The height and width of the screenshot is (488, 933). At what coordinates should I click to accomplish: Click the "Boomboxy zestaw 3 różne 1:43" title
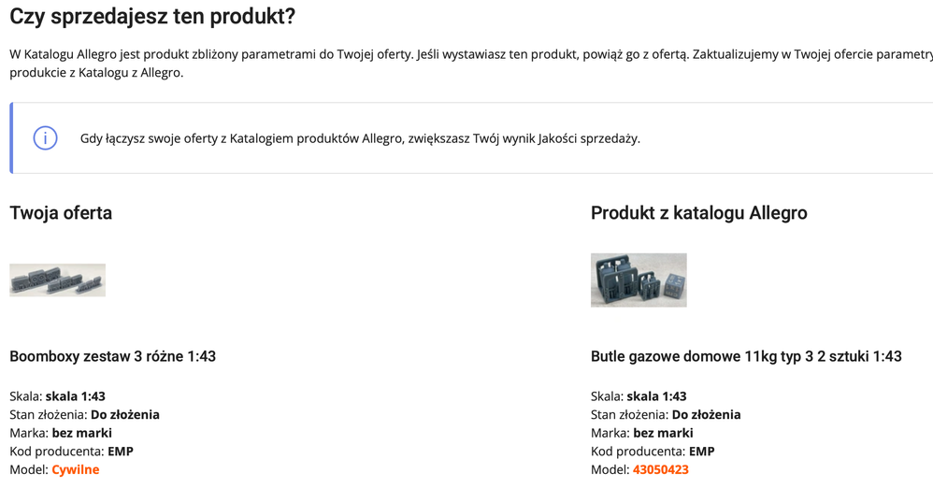[113, 356]
